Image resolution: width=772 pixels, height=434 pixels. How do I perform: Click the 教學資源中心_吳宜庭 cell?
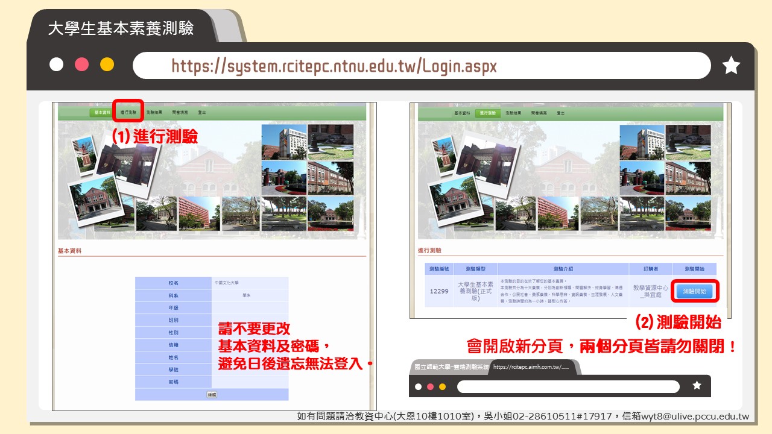650,291
